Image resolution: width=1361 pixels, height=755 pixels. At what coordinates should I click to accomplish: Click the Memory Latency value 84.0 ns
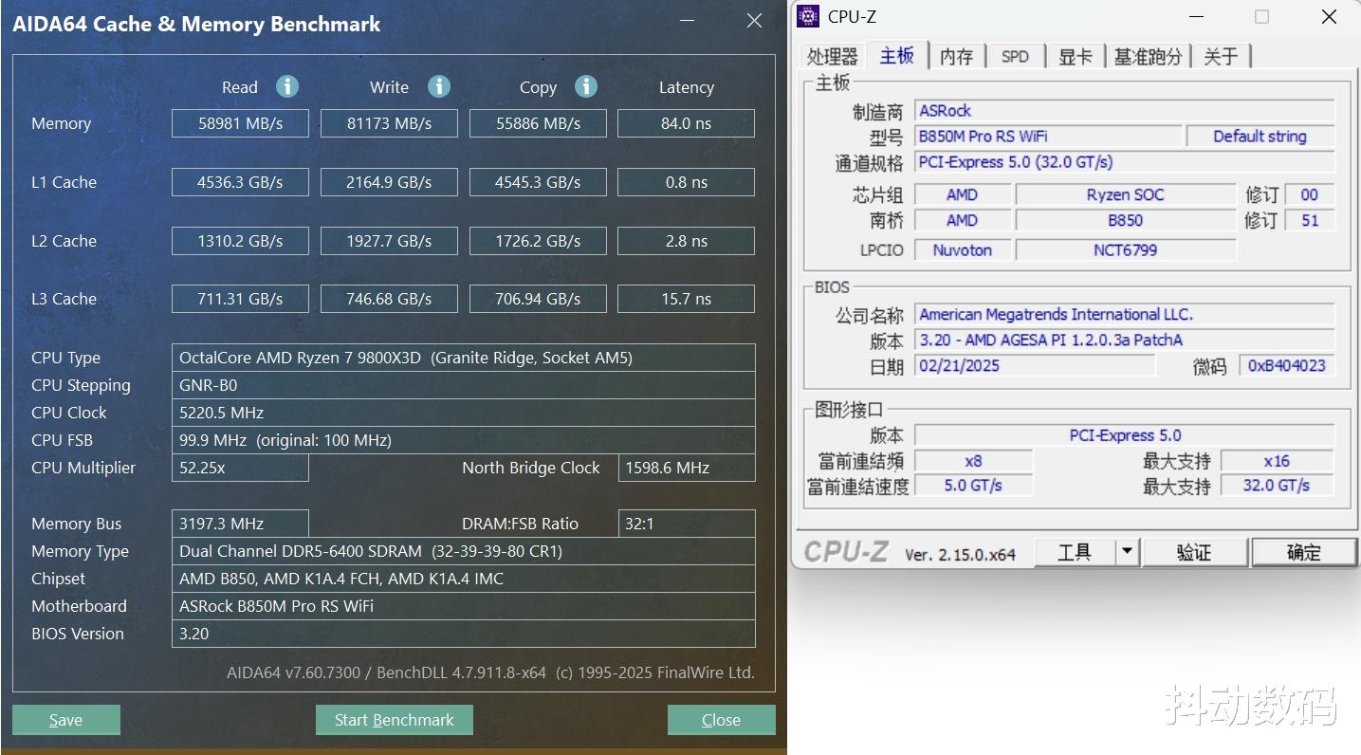pyautogui.click(x=687, y=123)
